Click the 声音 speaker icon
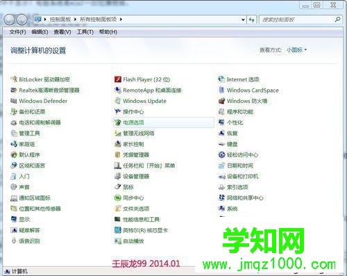Image resolution: width=347 pixels, height=276 pixels. [14, 187]
